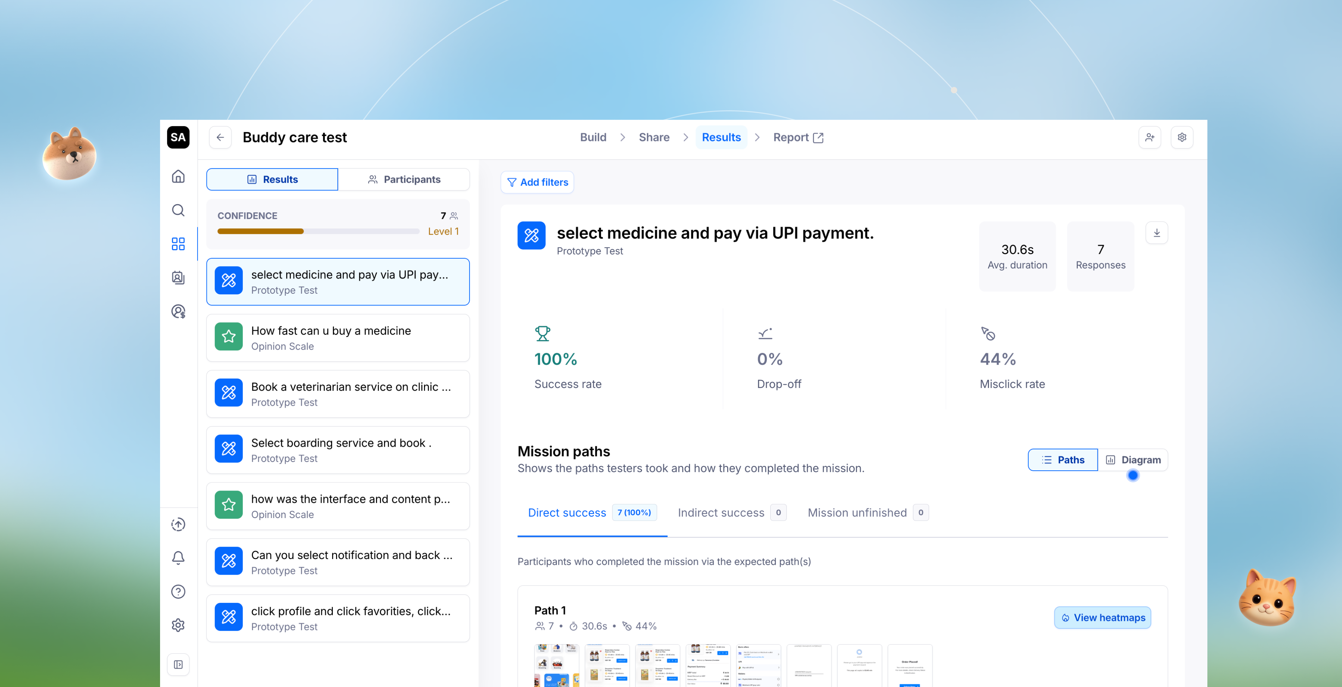
Task: Click the 'Path 1' heading
Action: 549,610
